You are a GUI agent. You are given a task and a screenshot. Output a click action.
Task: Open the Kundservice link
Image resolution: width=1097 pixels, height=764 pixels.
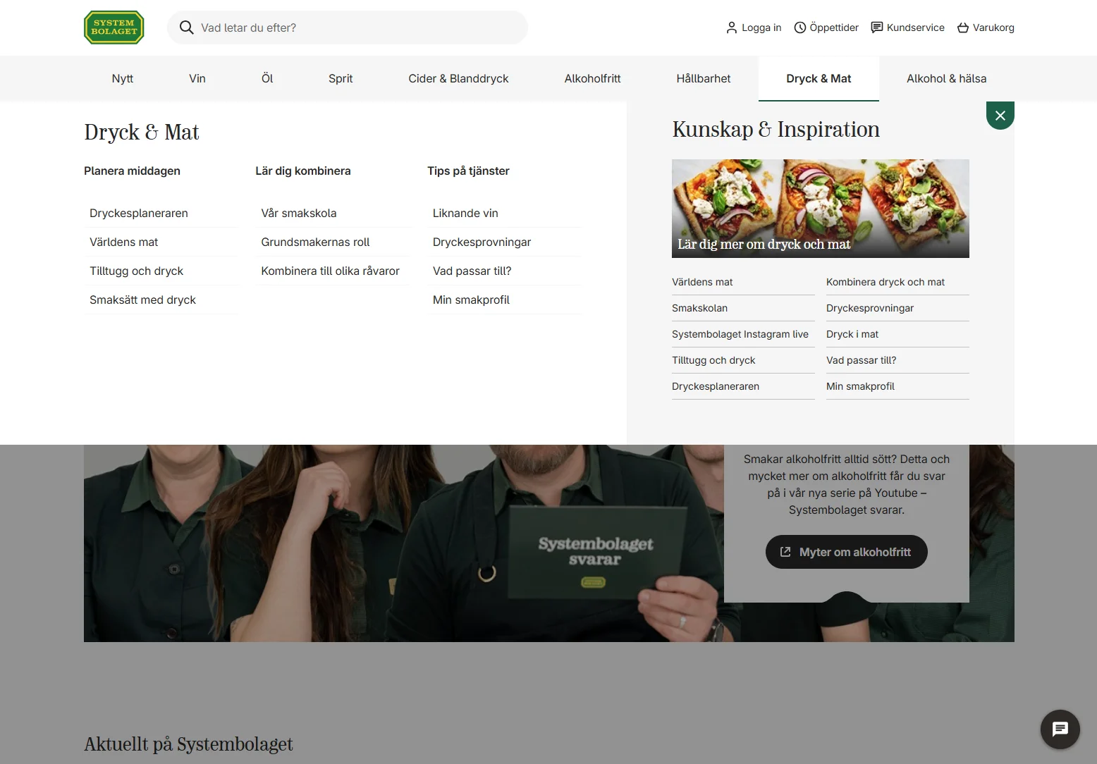(x=908, y=27)
